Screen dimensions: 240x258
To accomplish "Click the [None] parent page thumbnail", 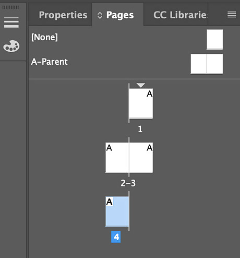I will pos(214,40).
